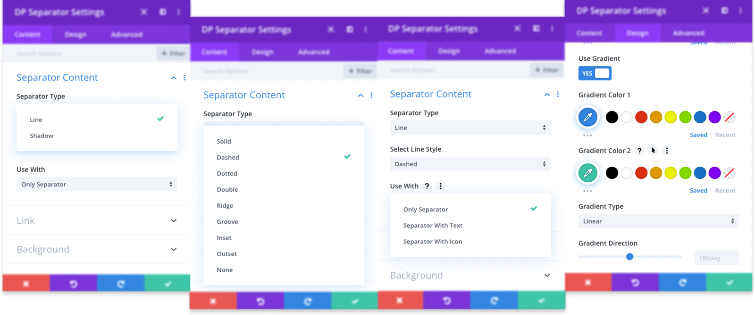Toggle the Use Gradient switch off

(x=595, y=73)
